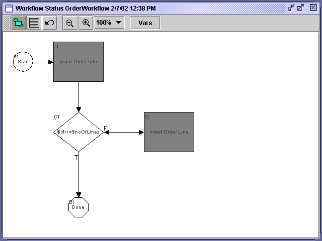Click the Vars button
This screenshot has width=322, height=241.
145,23
